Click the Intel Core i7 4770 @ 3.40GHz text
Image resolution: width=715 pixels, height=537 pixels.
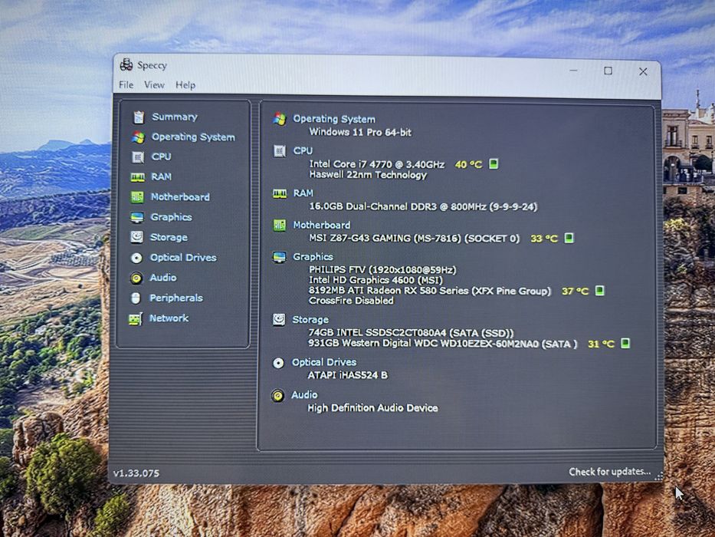point(376,164)
